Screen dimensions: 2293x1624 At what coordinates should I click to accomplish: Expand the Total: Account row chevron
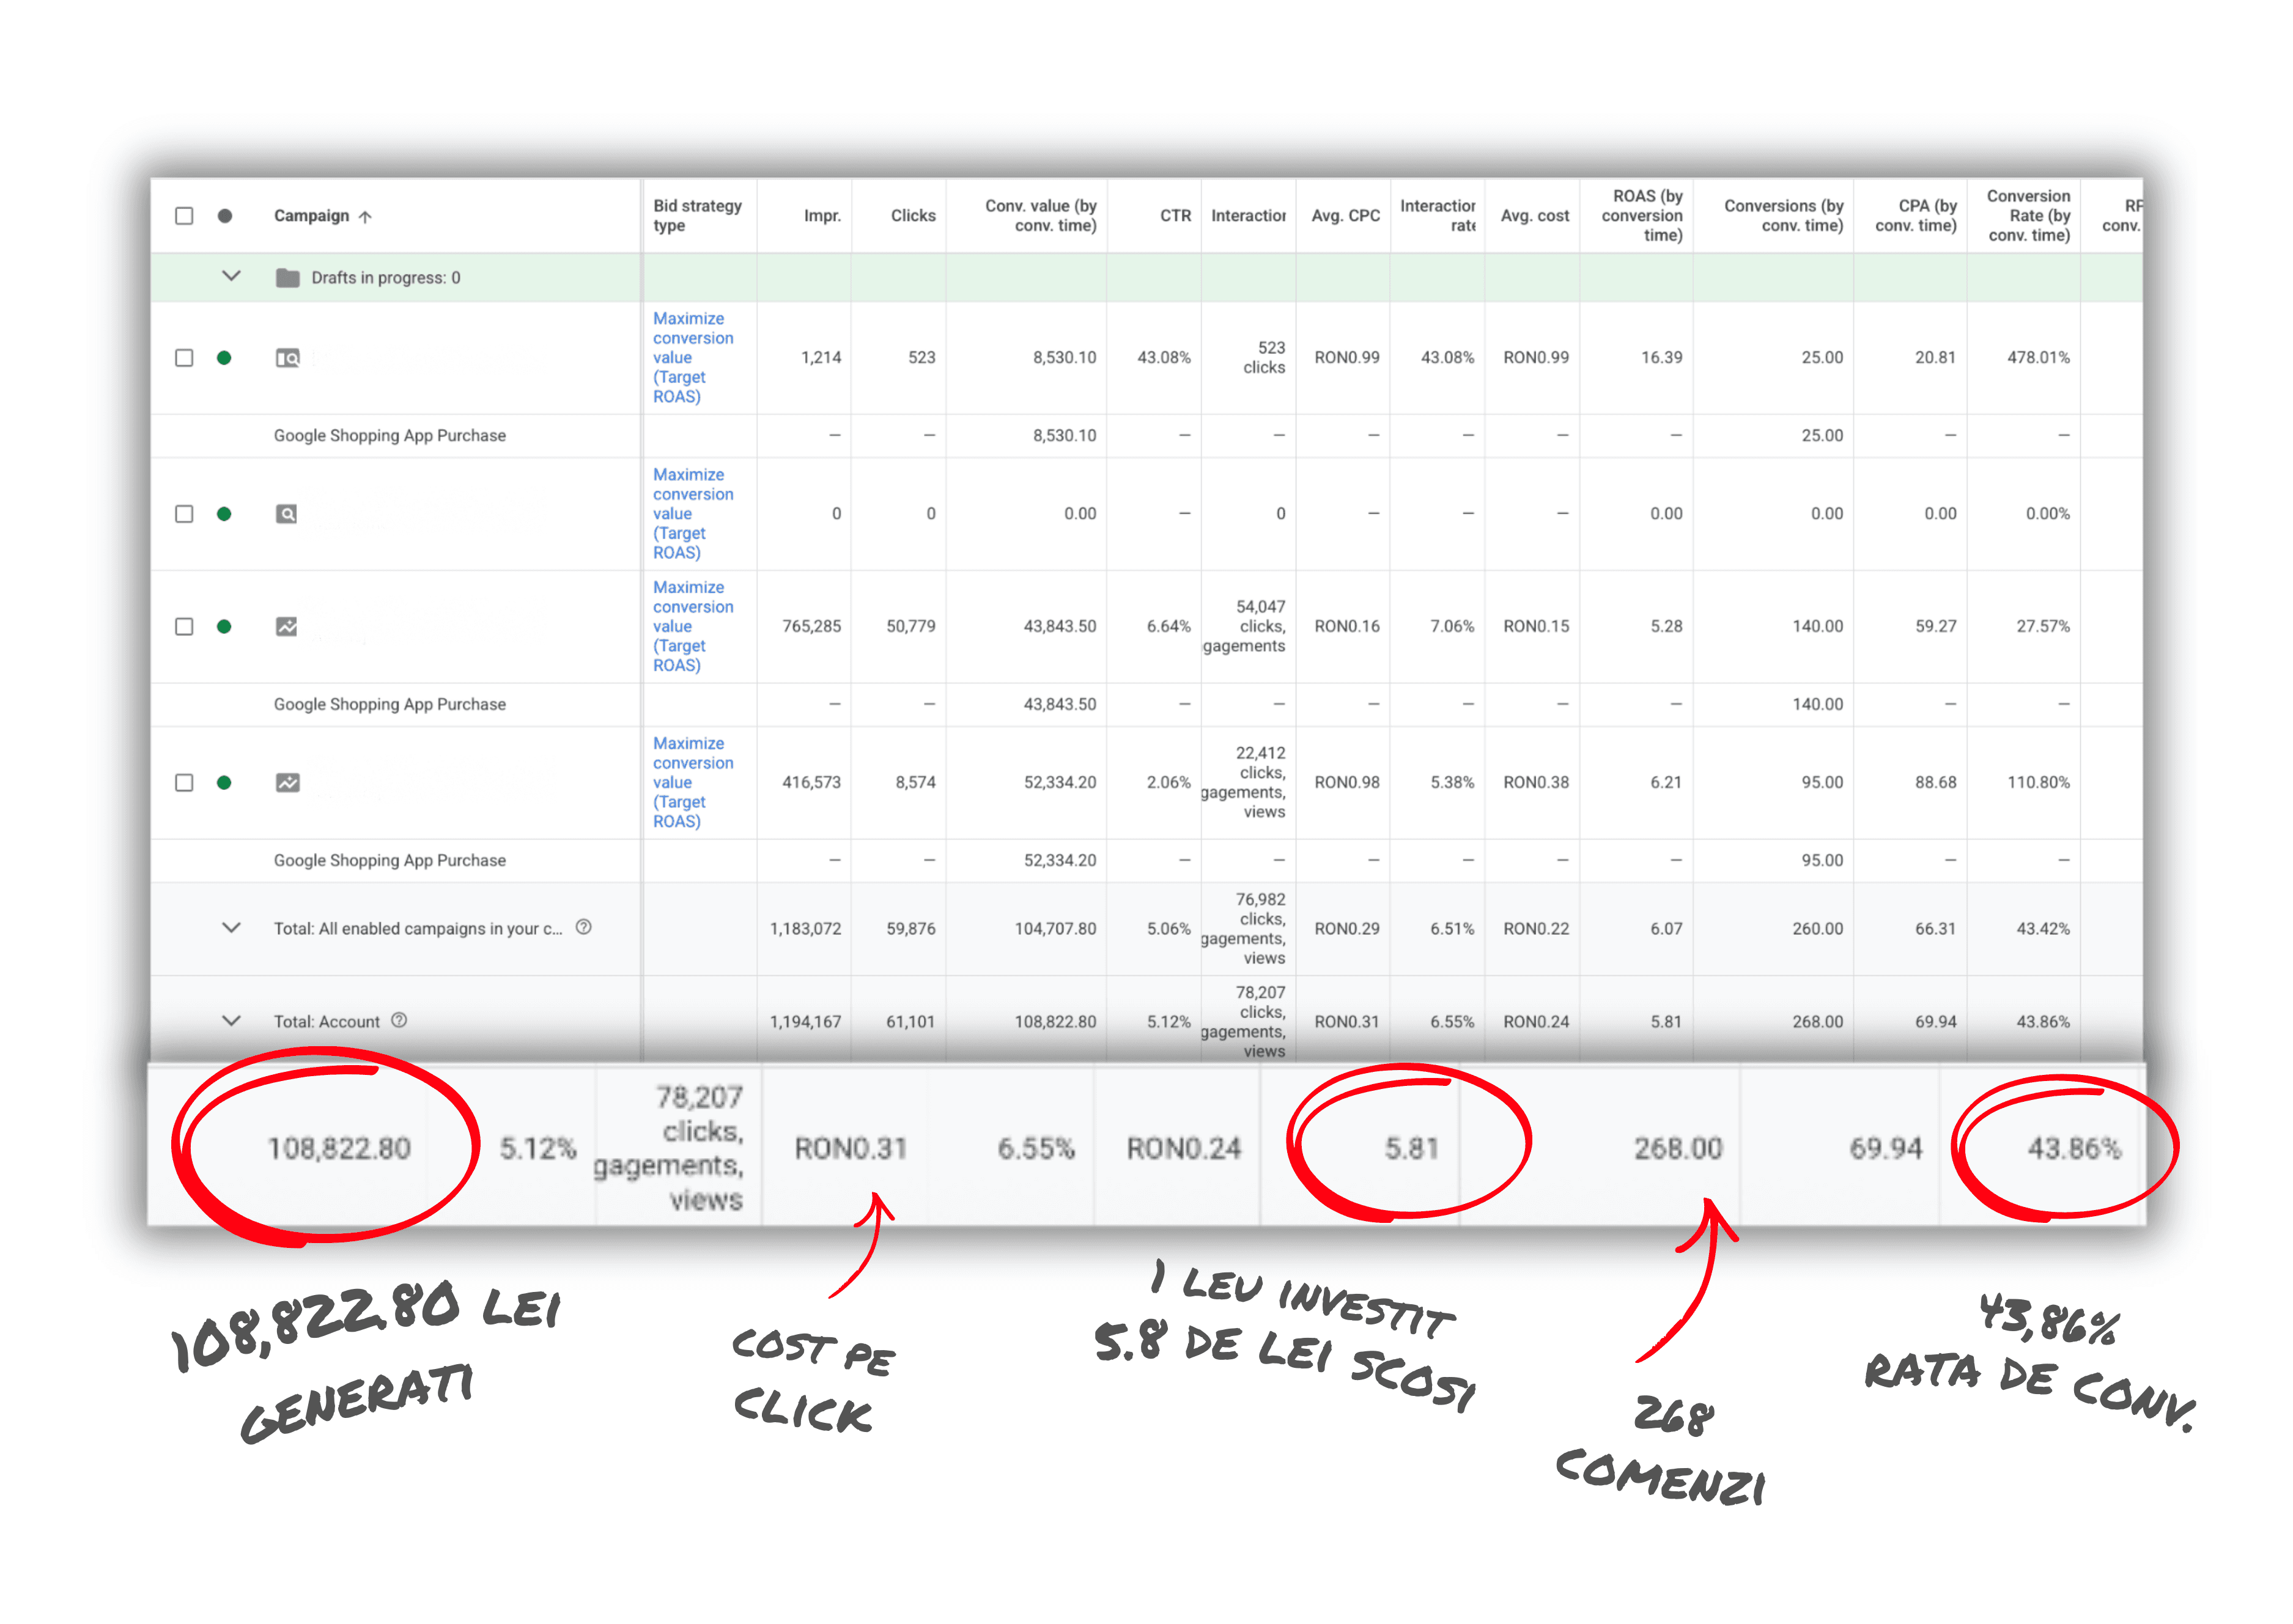coord(231,1021)
